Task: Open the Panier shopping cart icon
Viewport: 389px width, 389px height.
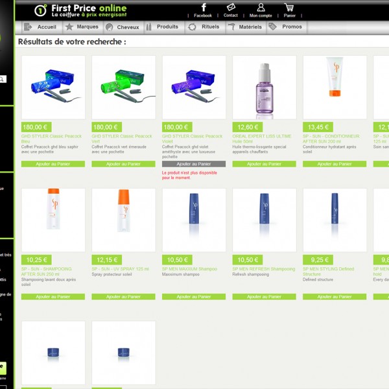Action: click(x=289, y=8)
